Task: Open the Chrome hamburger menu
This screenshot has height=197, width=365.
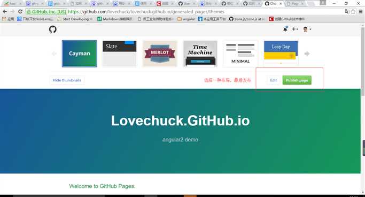Action: [361, 11]
